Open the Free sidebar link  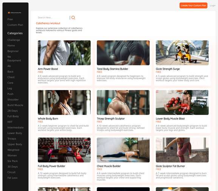pyautogui.click(x=10, y=20)
